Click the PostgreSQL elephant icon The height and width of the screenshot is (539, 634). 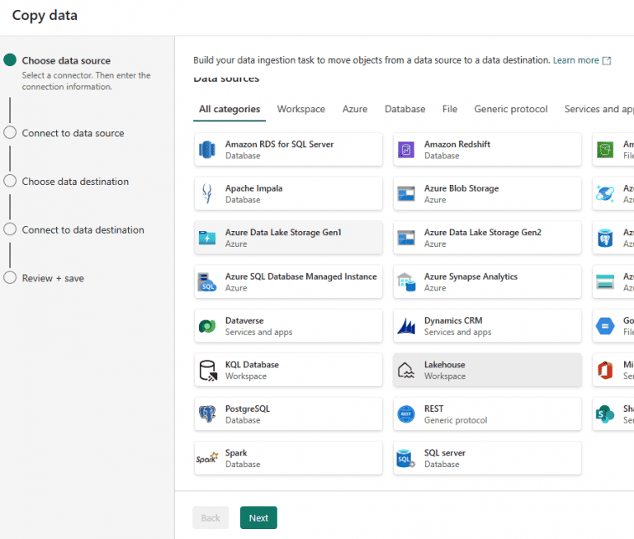point(207,414)
